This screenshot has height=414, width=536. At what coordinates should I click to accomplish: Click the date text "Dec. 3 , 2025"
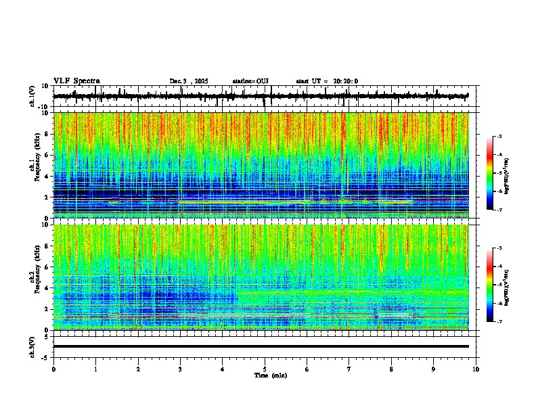pos(189,81)
